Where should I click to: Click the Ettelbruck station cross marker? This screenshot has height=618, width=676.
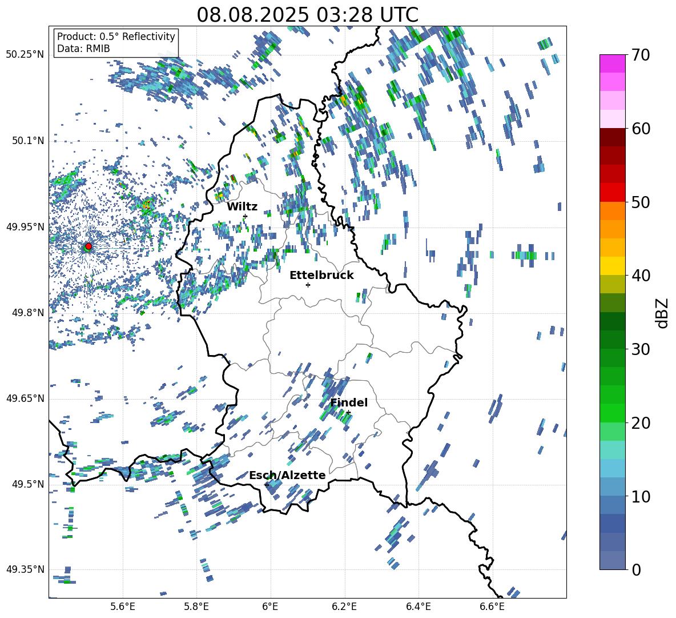pos(308,285)
